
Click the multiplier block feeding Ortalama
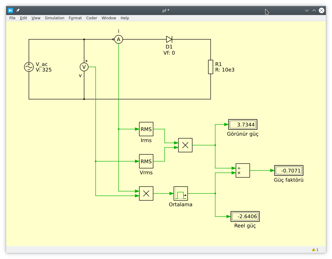(146, 194)
